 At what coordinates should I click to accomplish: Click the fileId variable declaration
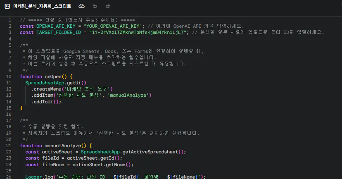50,158
